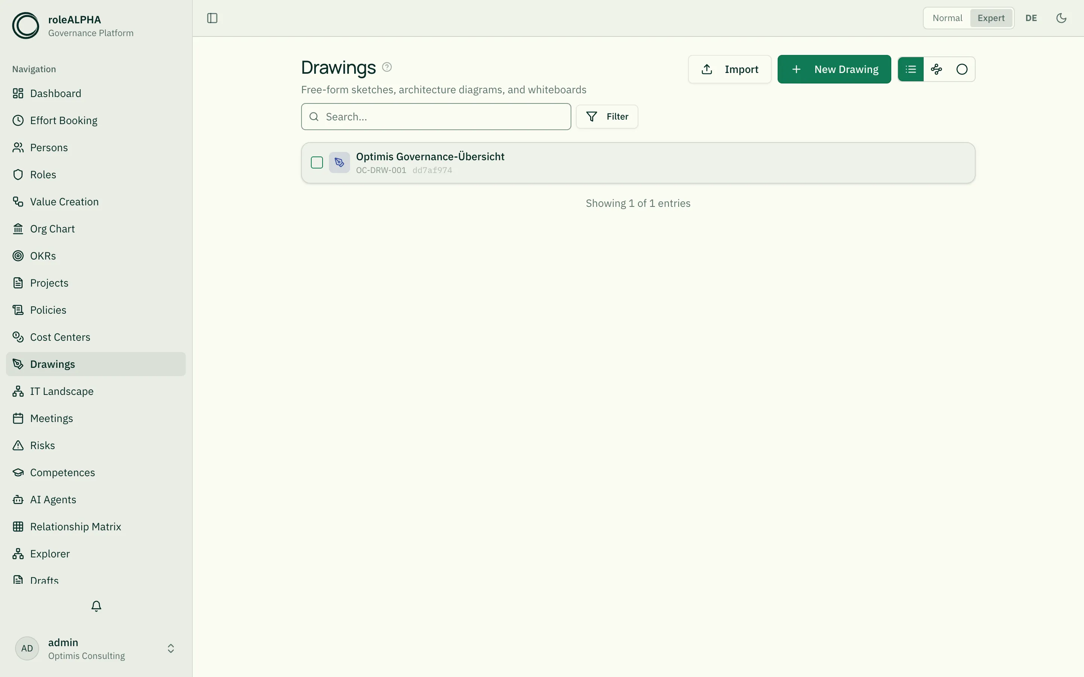The image size is (1084, 677).
Task: Change language to DE
Action: point(1031,18)
